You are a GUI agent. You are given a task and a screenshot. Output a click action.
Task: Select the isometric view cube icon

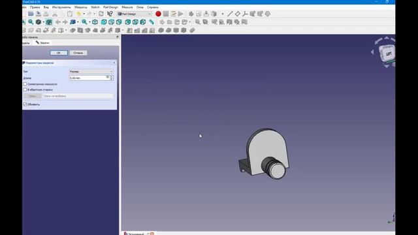[x=95, y=22]
